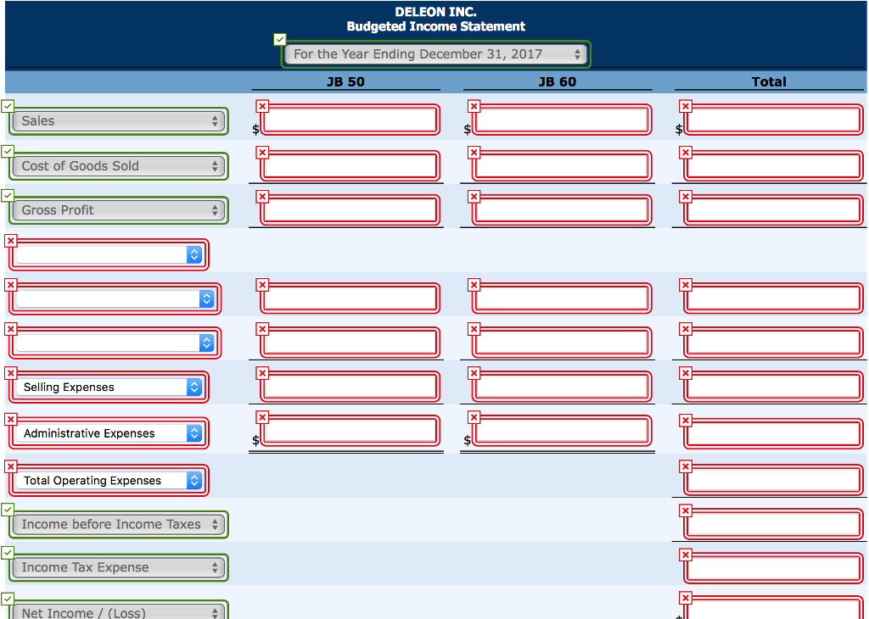869x619 pixels.
Task: Click the red X marker on Sales Total field
Action: click(686, 106)
